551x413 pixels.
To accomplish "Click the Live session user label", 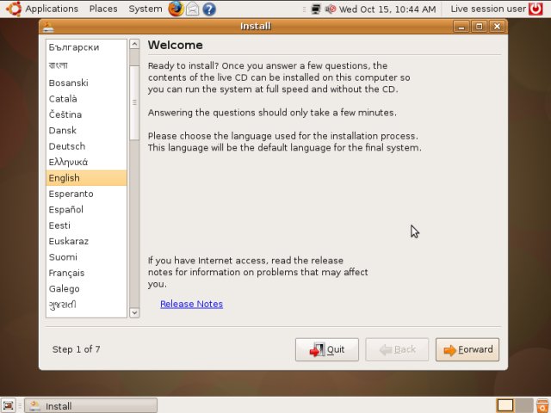I will click(488, 9).
